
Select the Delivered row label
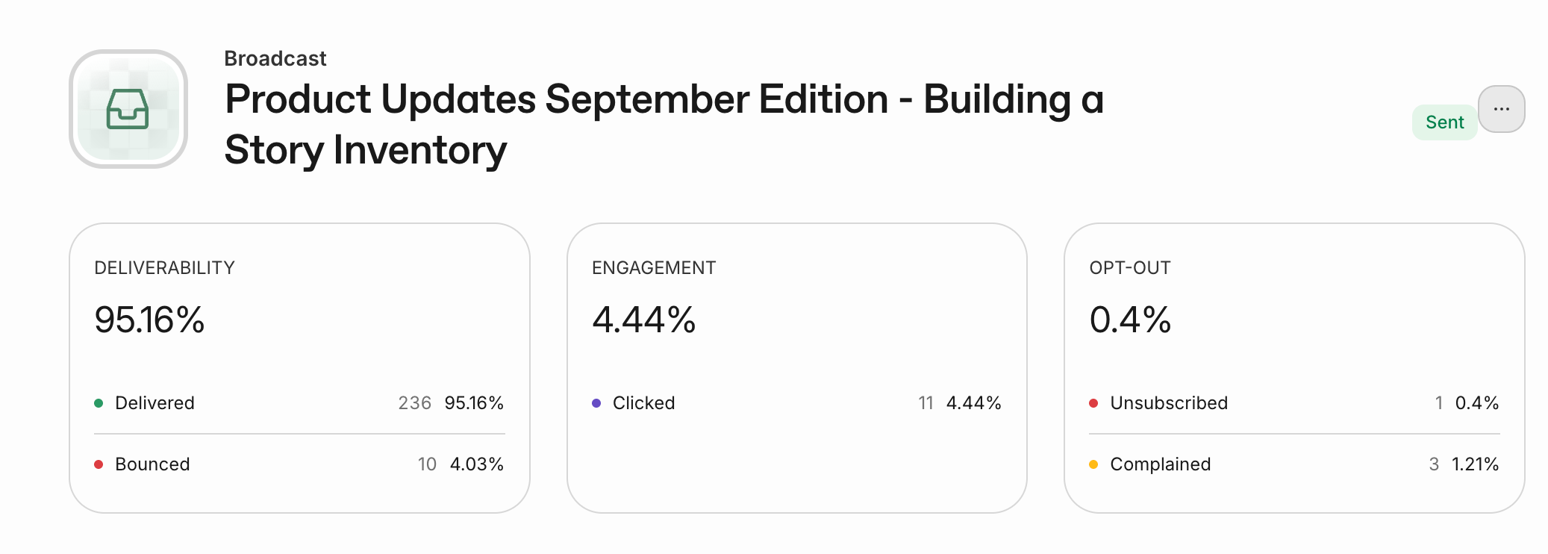(155, 403)
